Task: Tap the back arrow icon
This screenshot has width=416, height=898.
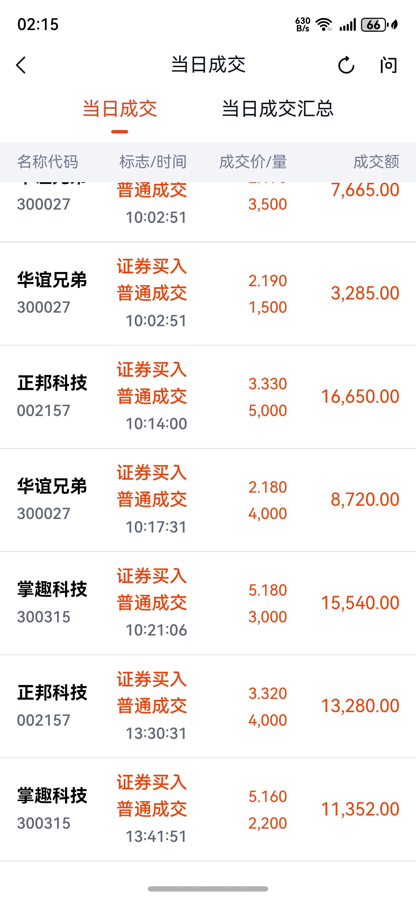Action: pos(21,65)
